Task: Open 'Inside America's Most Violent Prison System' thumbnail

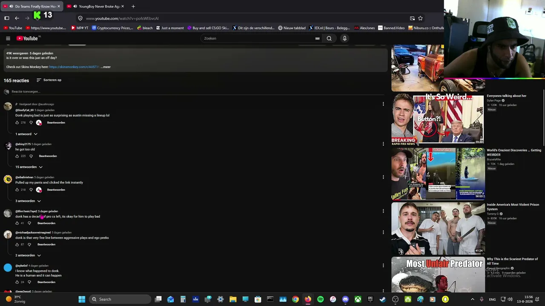Action: (x=438, y=228)
